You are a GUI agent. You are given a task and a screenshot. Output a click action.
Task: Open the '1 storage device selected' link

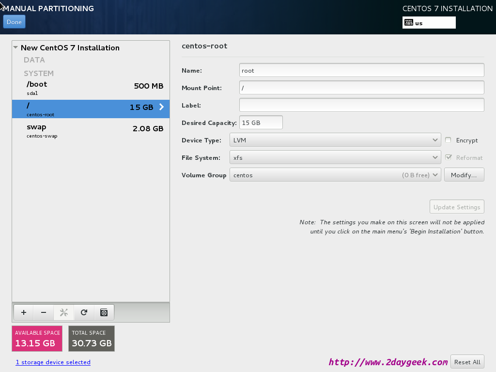point(53,362)
